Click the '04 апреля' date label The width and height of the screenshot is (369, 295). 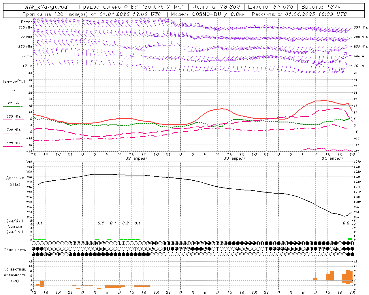[x=333, y=158]
